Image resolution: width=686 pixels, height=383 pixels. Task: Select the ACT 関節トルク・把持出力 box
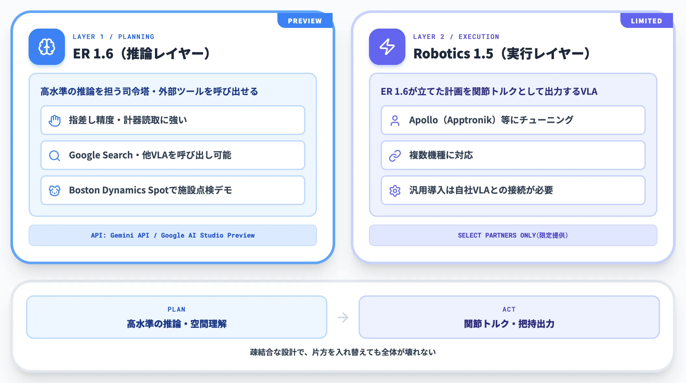tap(509, 317)
